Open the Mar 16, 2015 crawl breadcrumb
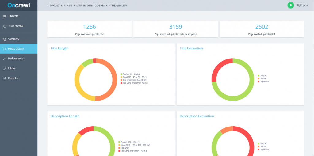 click(90, 6)
